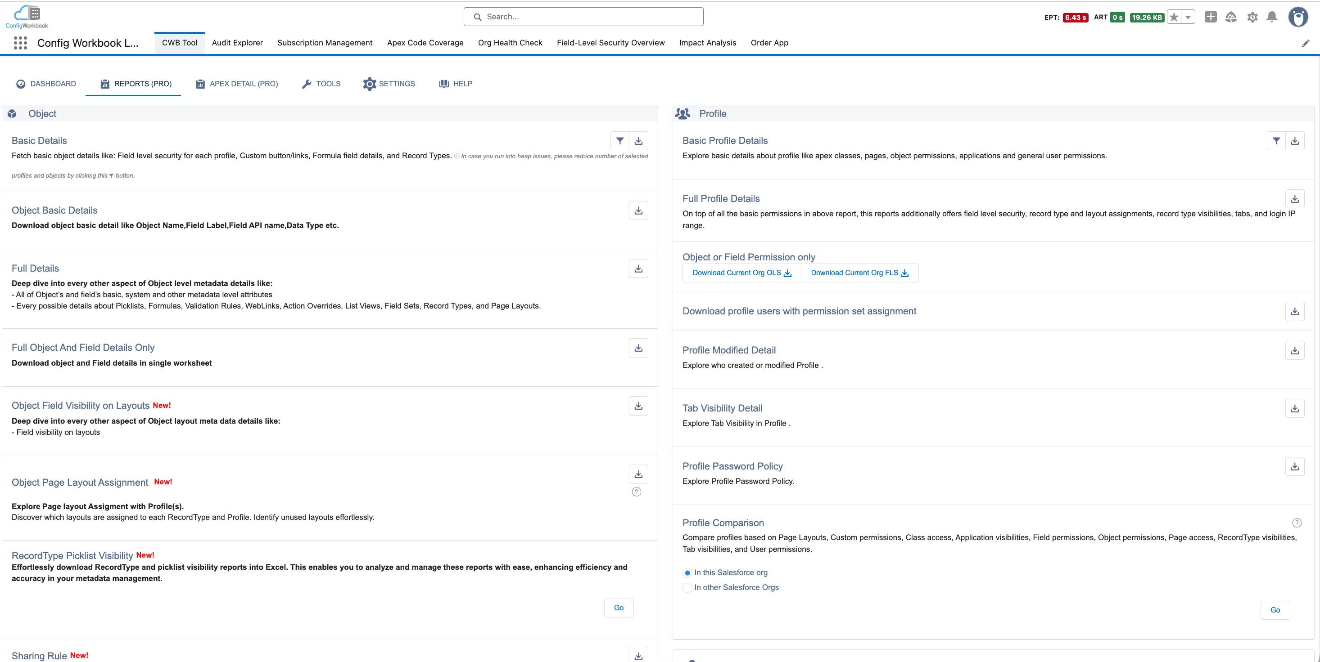
Task: Click the Profile Password Policy heading
Action: pos(732,466)
